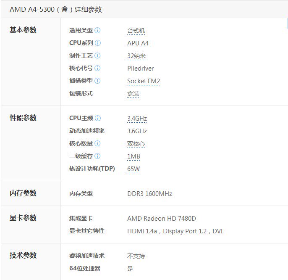Open the 双核心 link
The width and height of the screenshot is (288, 280).
click(136, 144)
